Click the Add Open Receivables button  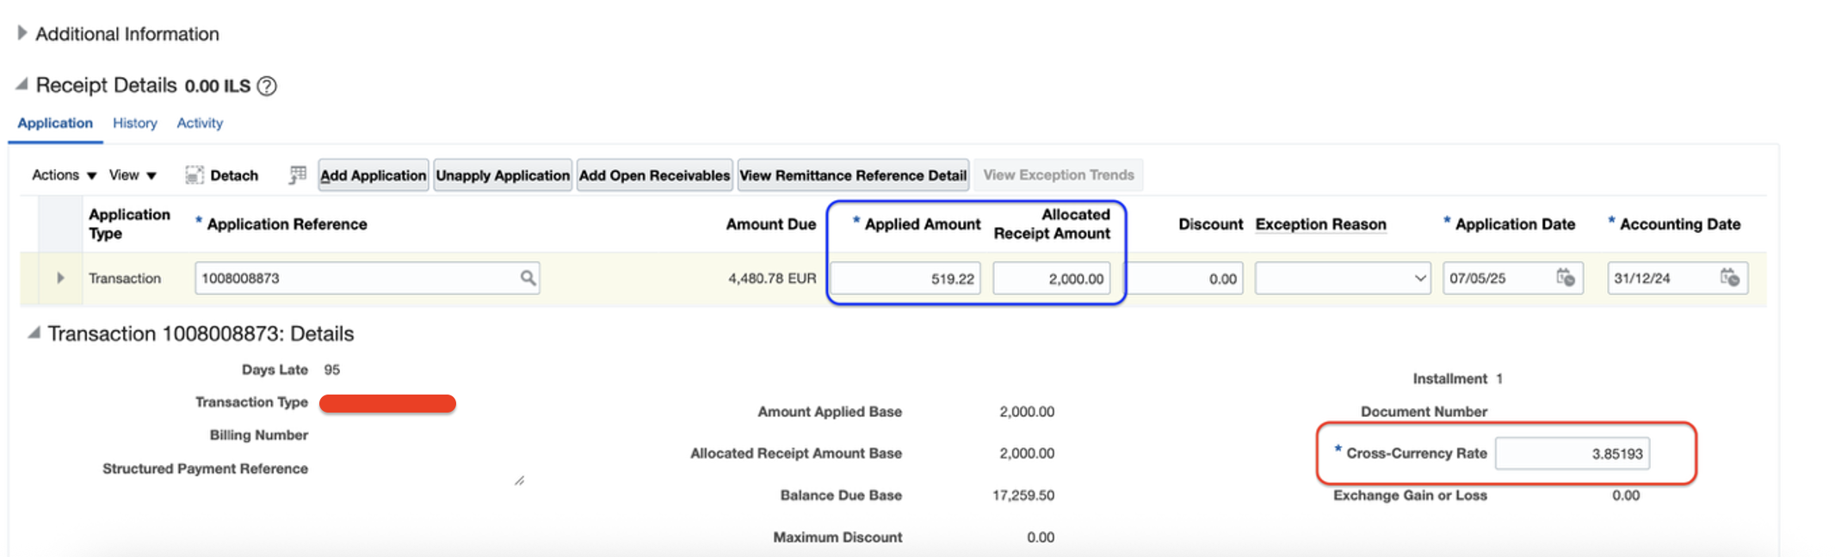(655, 175)
